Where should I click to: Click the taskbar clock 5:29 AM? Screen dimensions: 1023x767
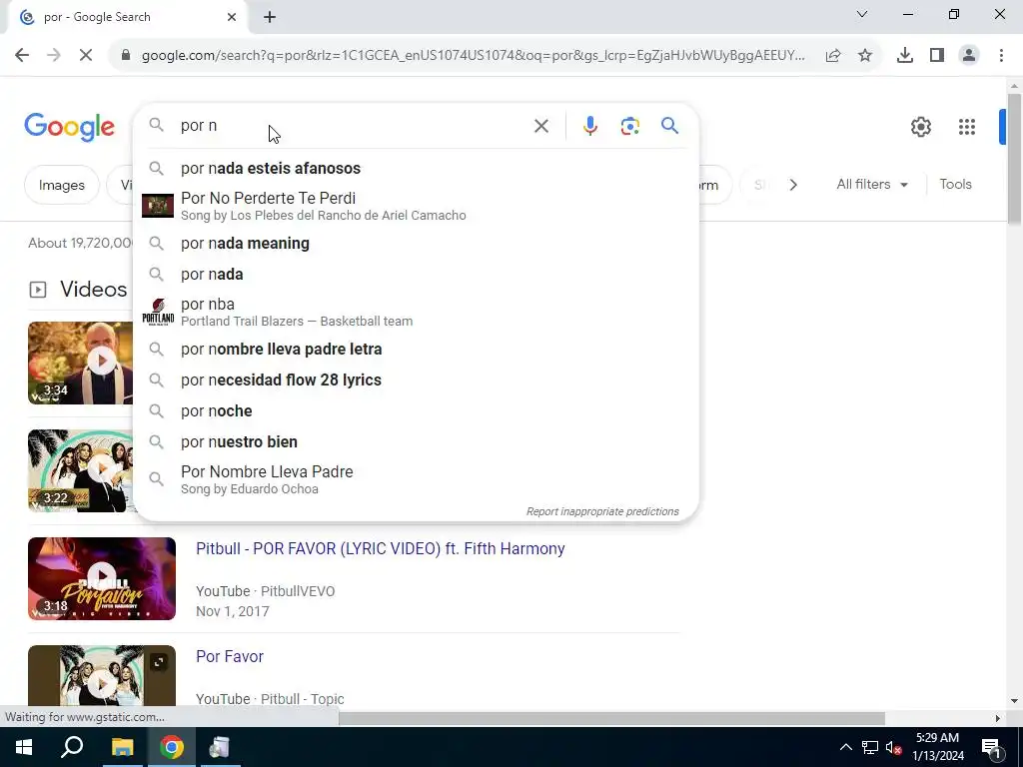937,747
